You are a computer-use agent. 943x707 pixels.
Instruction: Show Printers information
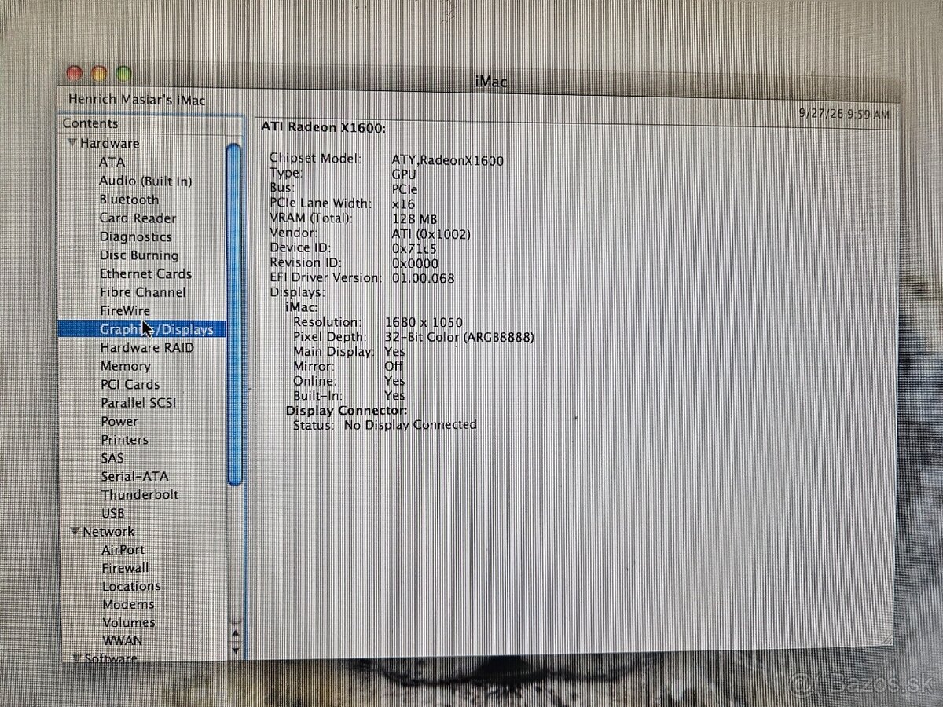coord(124,440)
